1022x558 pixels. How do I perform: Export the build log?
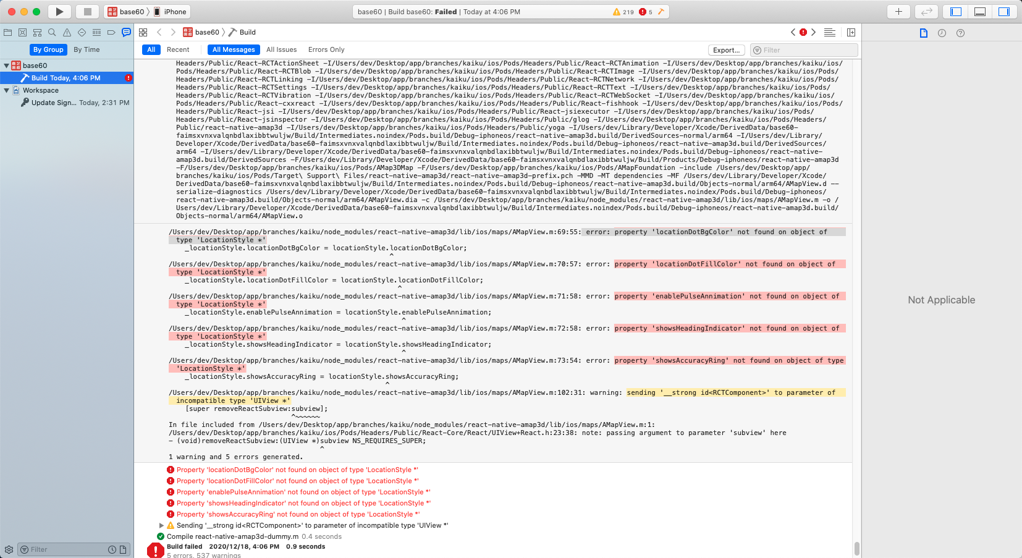[x=726, y=50]
